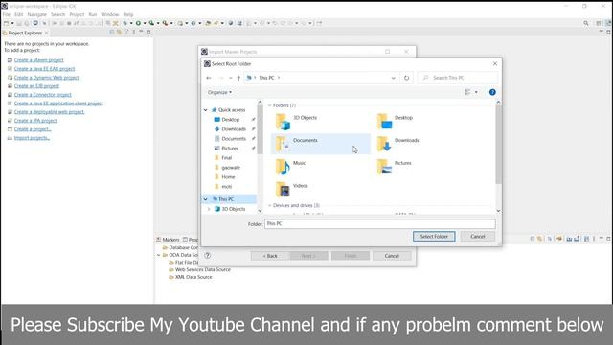Click the Run button in Eclipse toolbar
Screen dimensions: 613x345
(x=138, y=23)
